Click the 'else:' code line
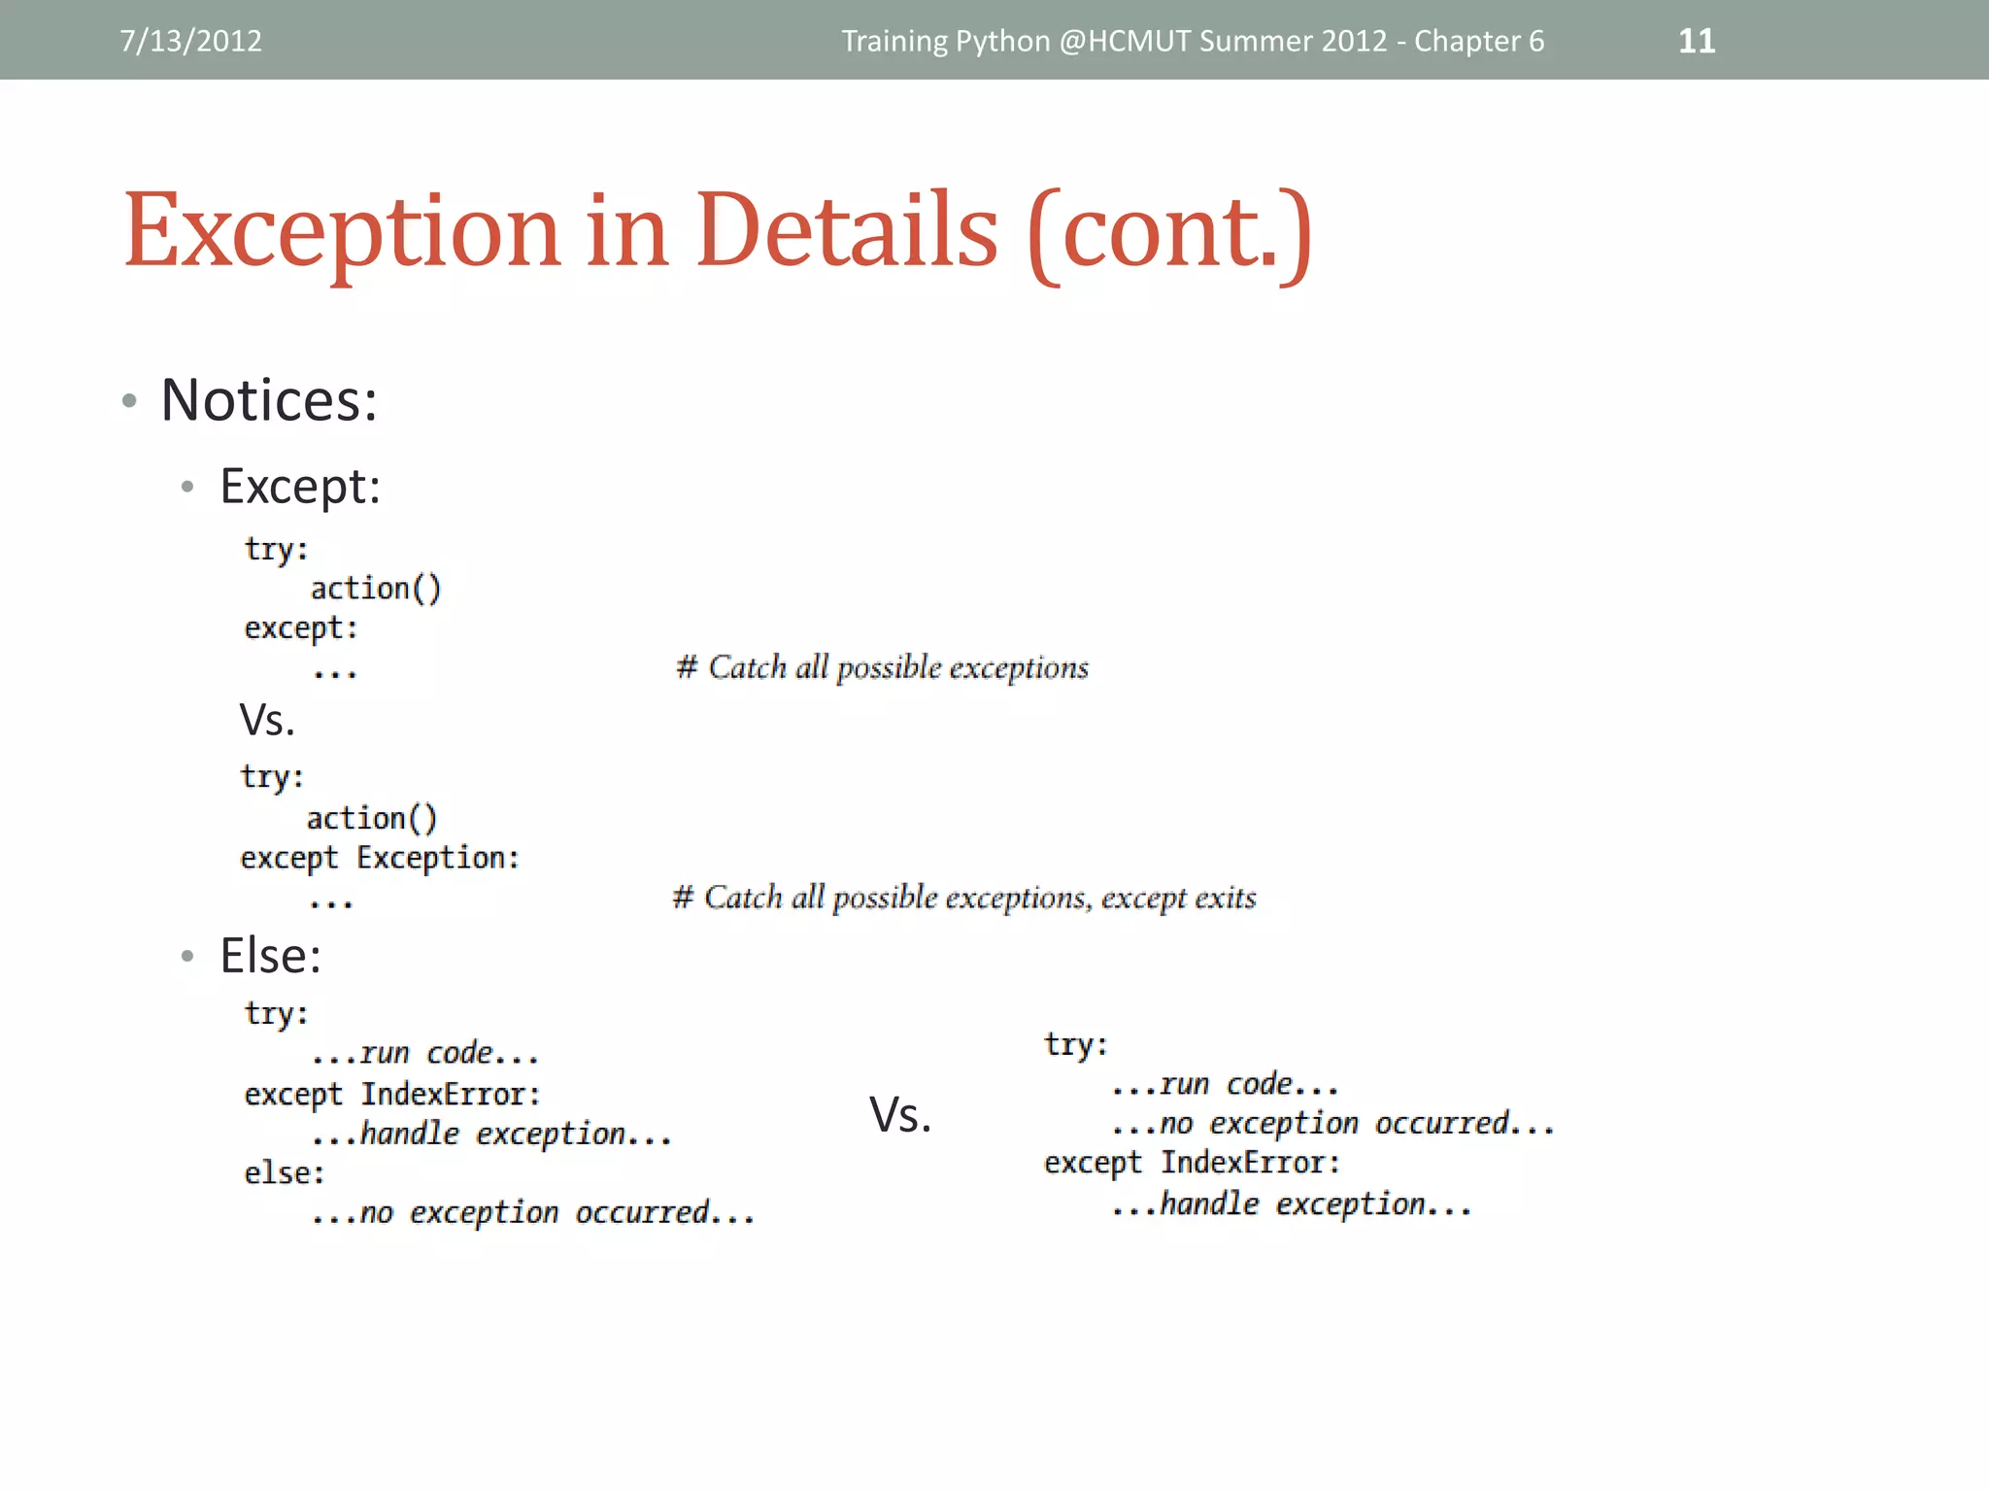 coord(284,1172)
